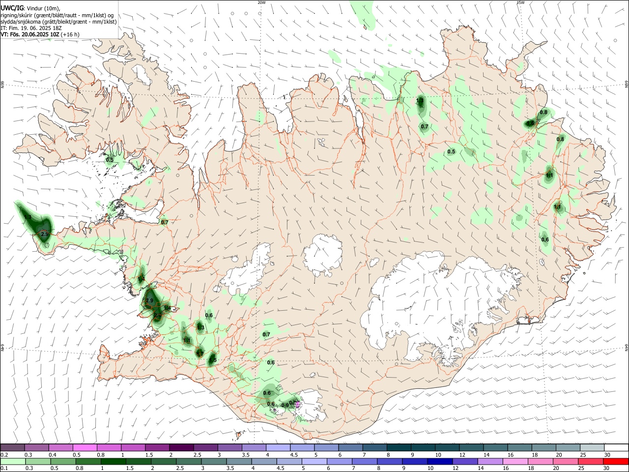Pick the bright pink top-row swatch at 0.5
The width and height of the screenshot is (629, 472).
coord(85,447)
